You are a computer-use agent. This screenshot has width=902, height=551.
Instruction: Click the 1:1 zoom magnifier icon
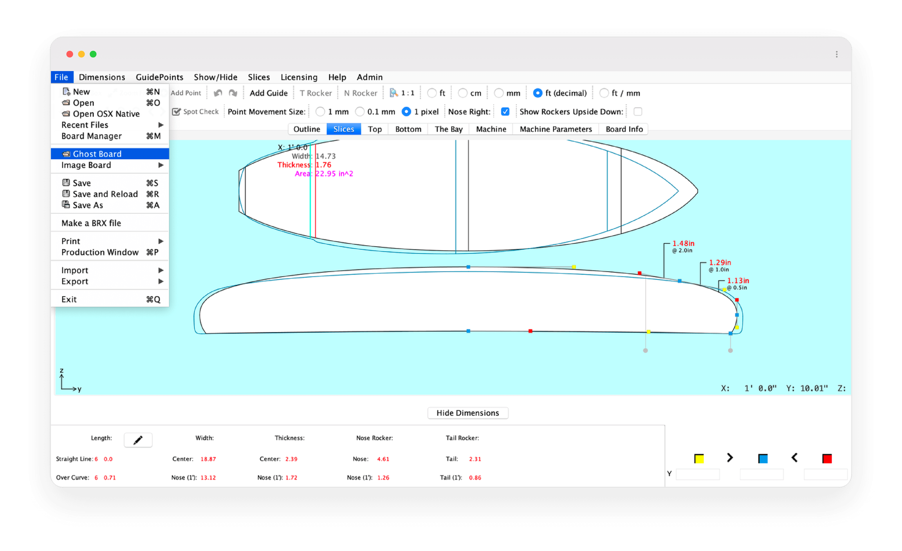[x=394, y=93]
